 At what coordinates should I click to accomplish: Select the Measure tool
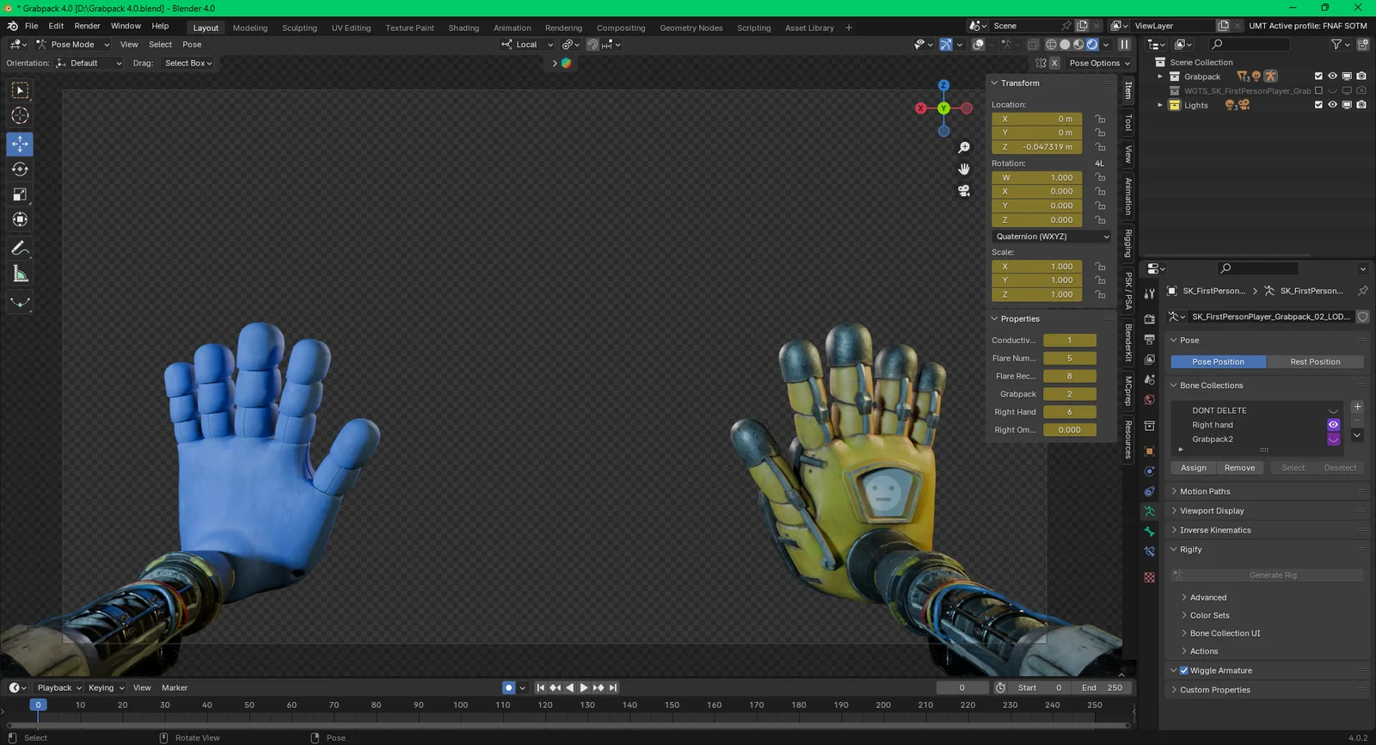coord(20,274)
